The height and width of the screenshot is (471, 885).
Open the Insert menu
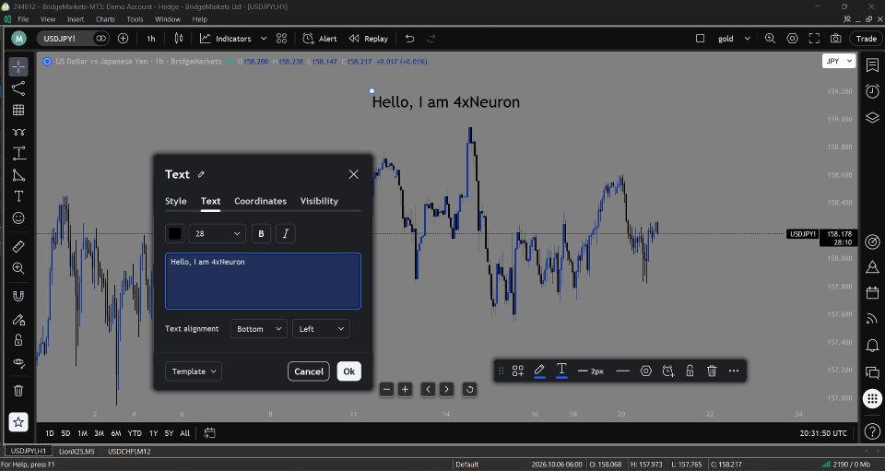point(76,19)
